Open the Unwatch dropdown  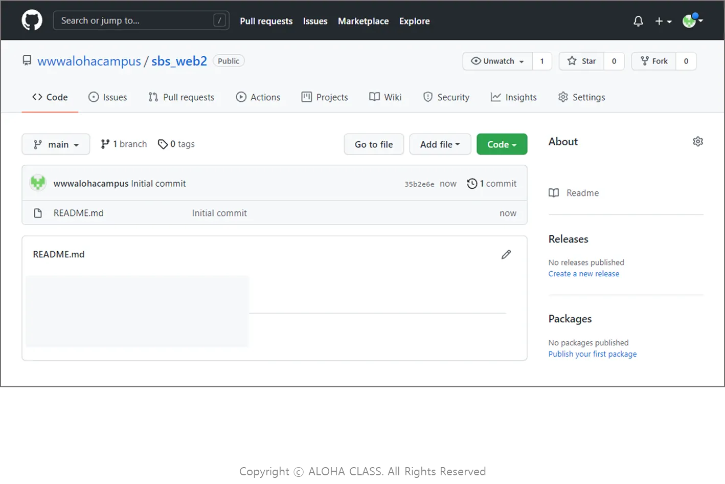pos(497,61)
